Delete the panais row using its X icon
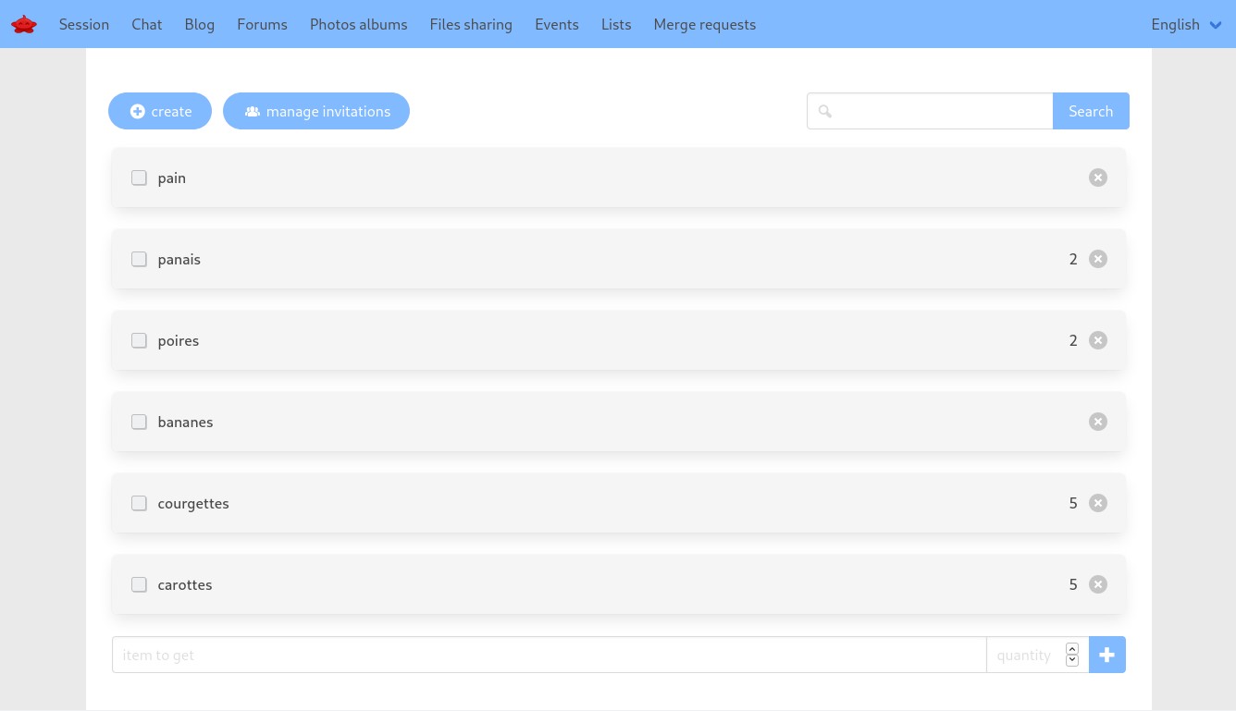Image resolution: width=1236 pixels, height=711 pixels. click(x=1098, y=259)
